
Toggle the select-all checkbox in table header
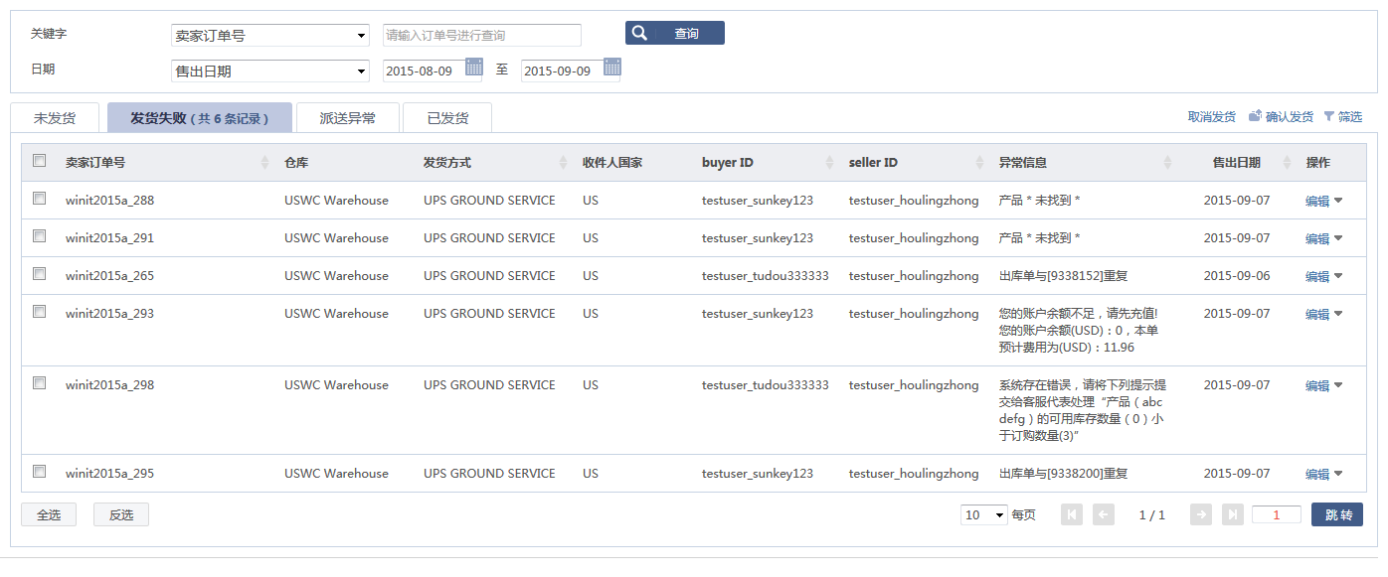(x=40, y=161)
